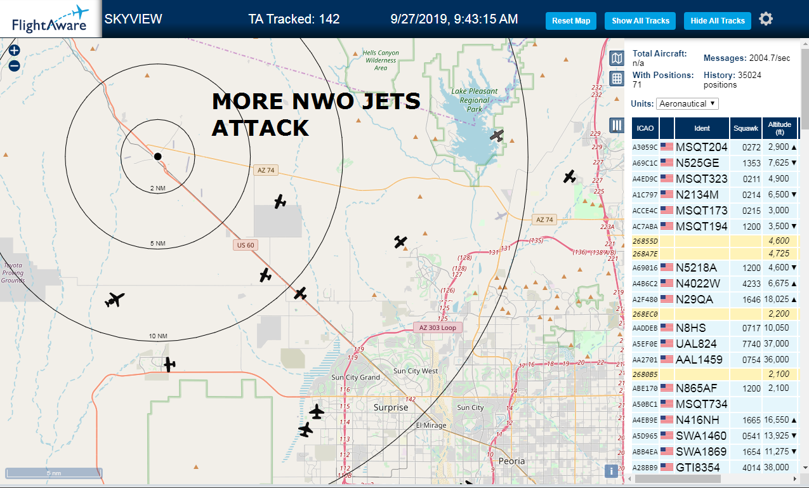Image resolution: width=809 pixels, height=488 pixels.
Task: Click altitude 18,025 in the N29QA row
Action: [x=777, y=299]
